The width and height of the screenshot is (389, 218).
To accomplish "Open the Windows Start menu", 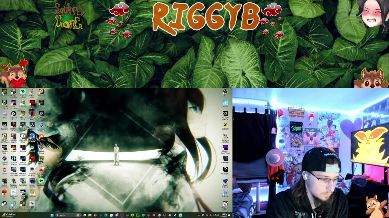I will 52,215.
